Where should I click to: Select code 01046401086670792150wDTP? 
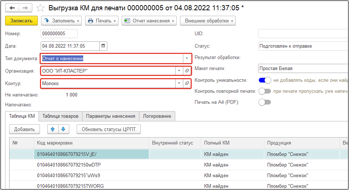click(x=91, y=165)
